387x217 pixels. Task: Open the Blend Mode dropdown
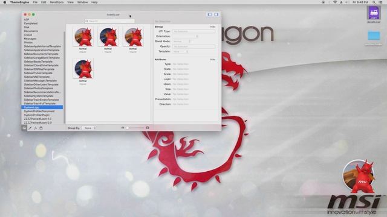[181, 42]
